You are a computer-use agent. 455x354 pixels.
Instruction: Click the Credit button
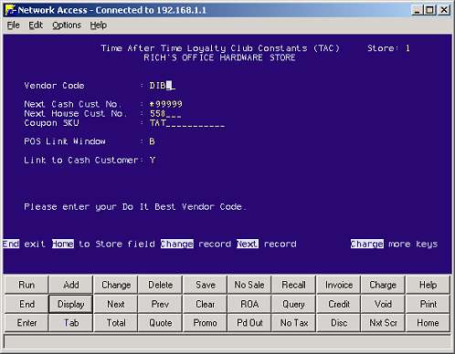[x=339, y=304]
